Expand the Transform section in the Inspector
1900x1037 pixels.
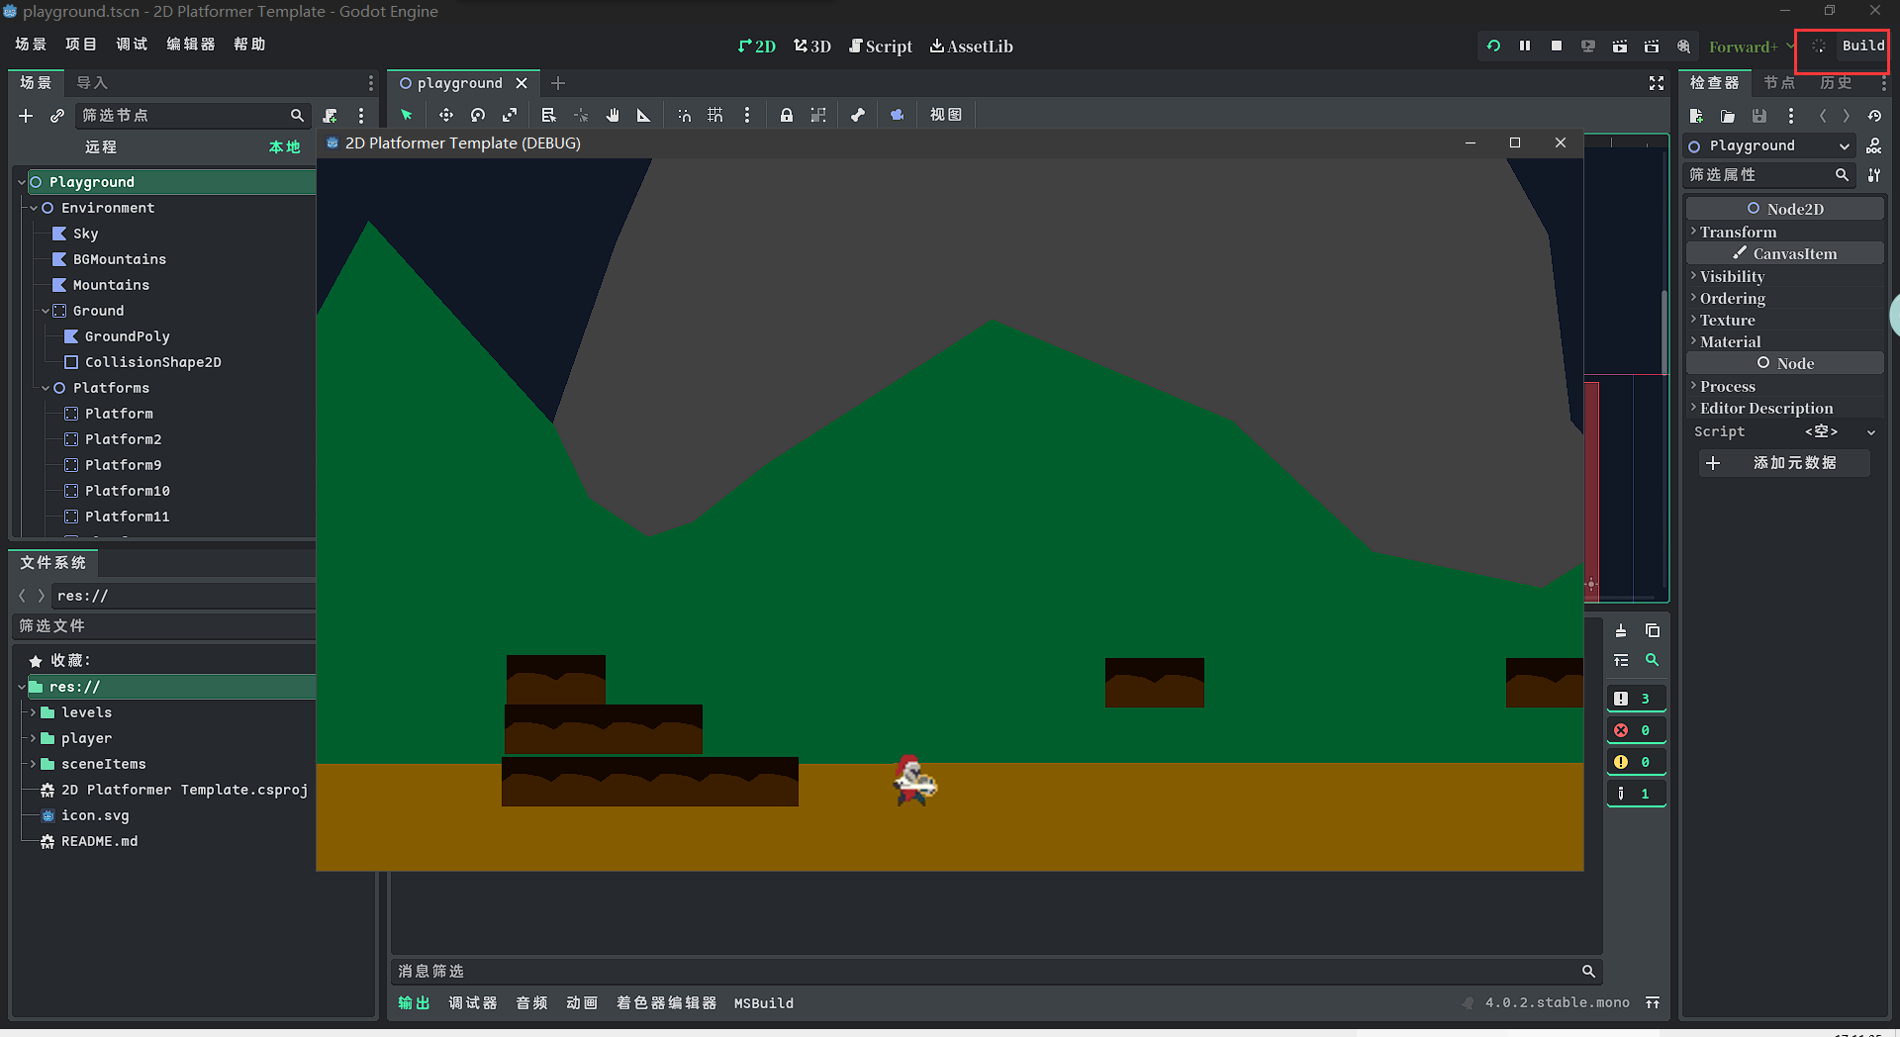point(1739,232)
